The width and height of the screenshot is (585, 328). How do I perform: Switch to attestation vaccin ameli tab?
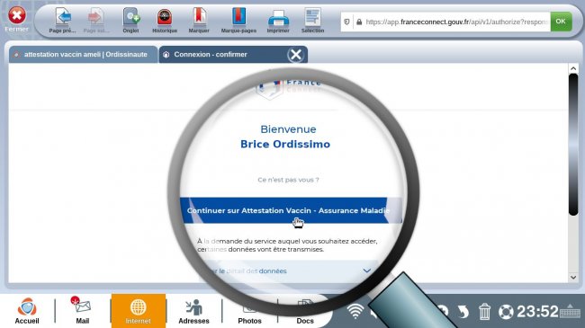[84, 55]
